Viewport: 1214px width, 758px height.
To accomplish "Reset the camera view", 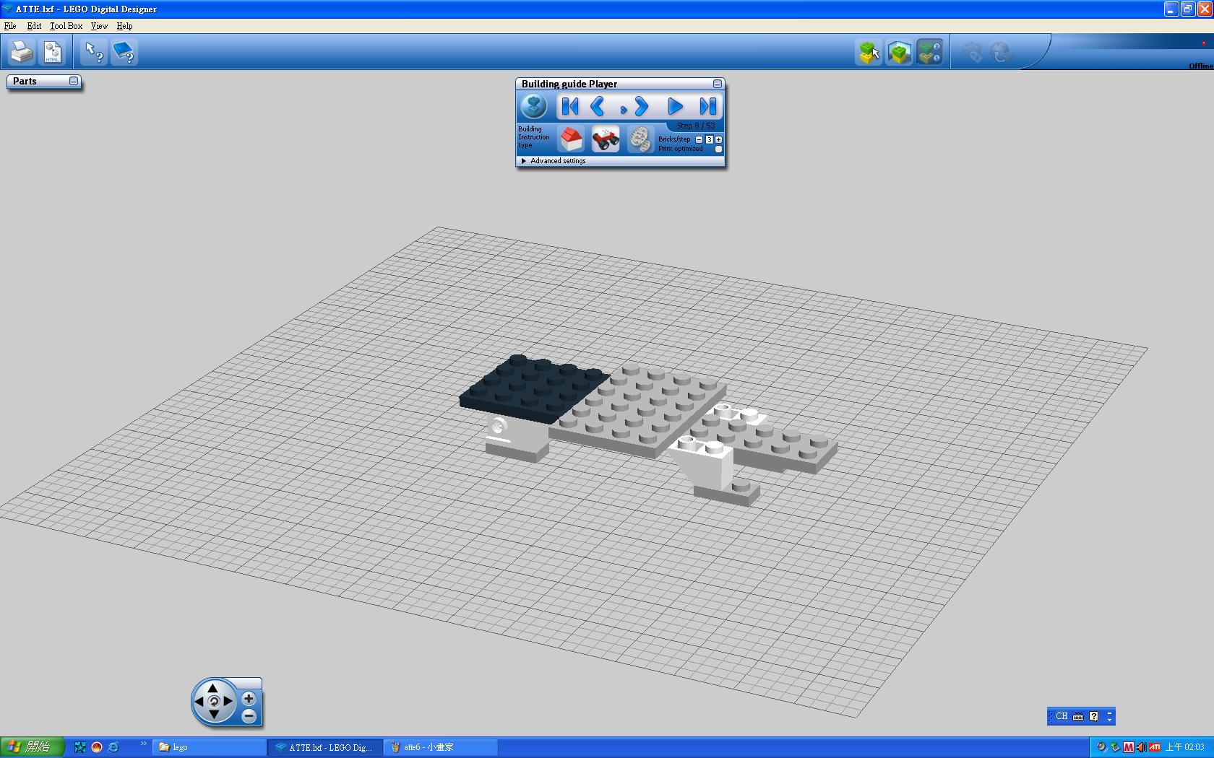I will (x=213, y=701).
